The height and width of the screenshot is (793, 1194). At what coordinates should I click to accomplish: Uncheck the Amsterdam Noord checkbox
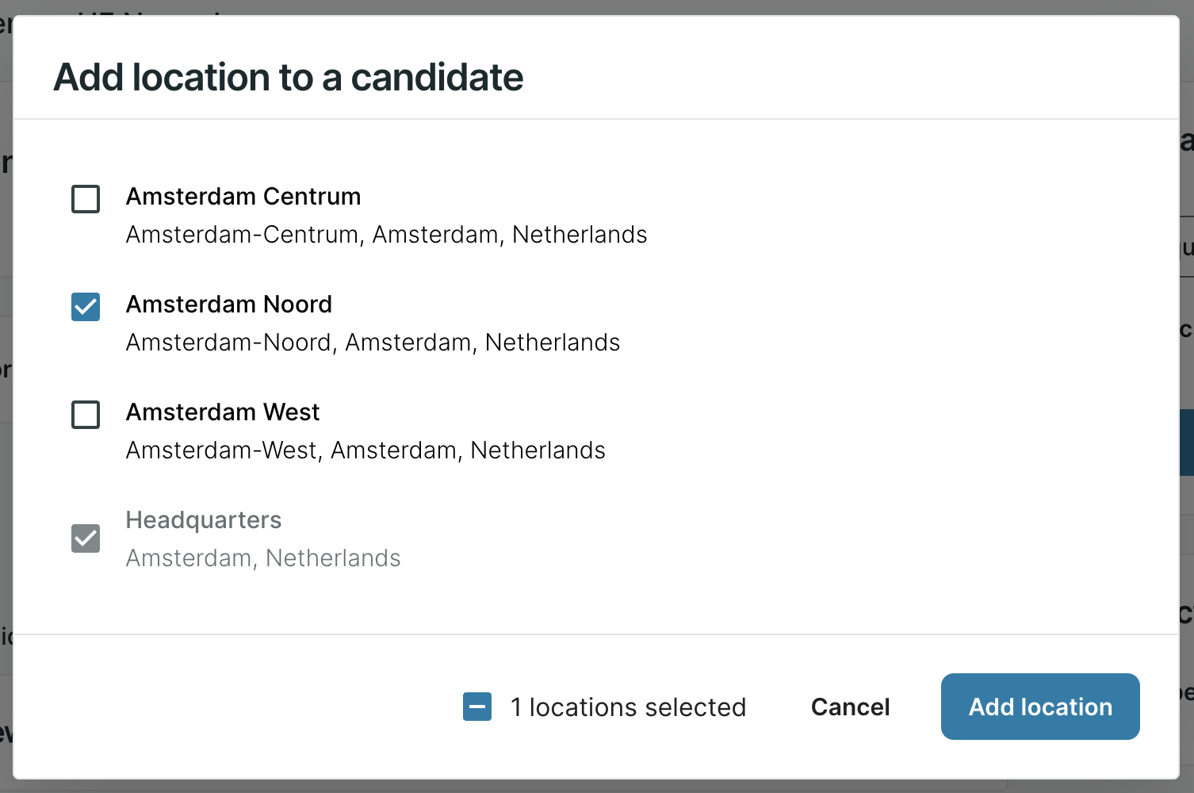86,307
